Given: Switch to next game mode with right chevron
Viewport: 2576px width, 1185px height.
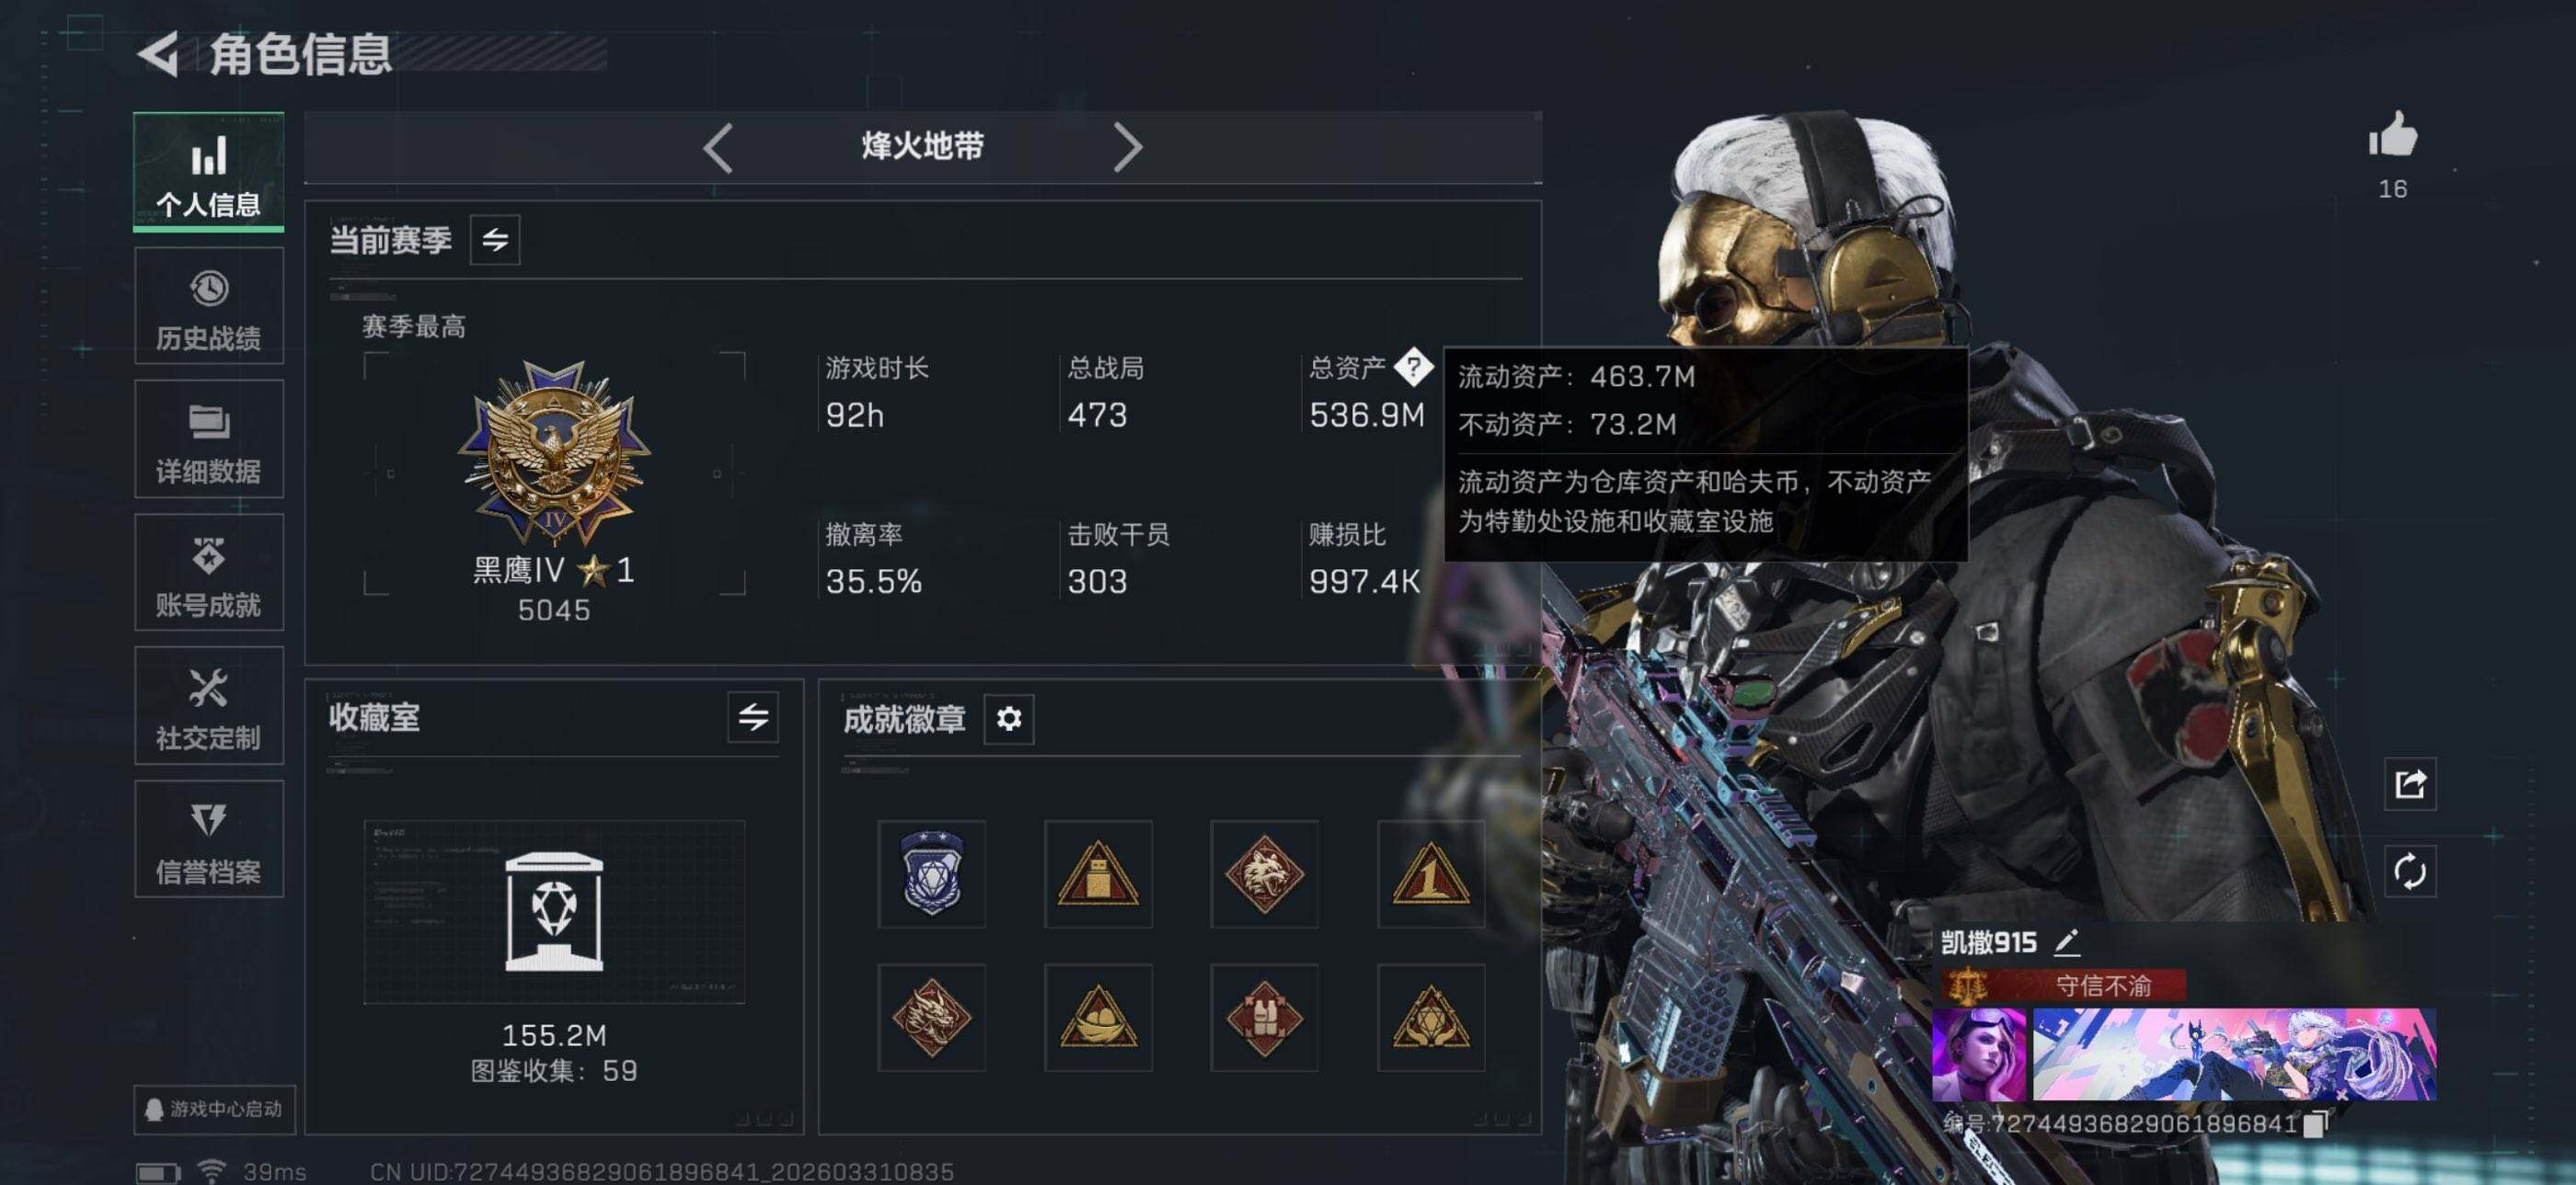Looking at the screenshot, I should [1127, 148].
